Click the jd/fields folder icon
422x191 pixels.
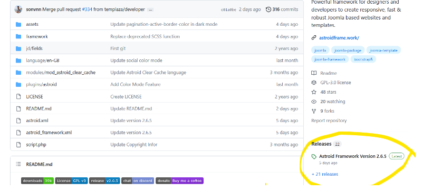(x=18, y=48)
